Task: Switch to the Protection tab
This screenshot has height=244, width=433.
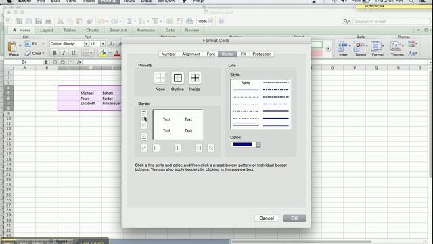Action: pyautogui.click(x=262, y=54)
